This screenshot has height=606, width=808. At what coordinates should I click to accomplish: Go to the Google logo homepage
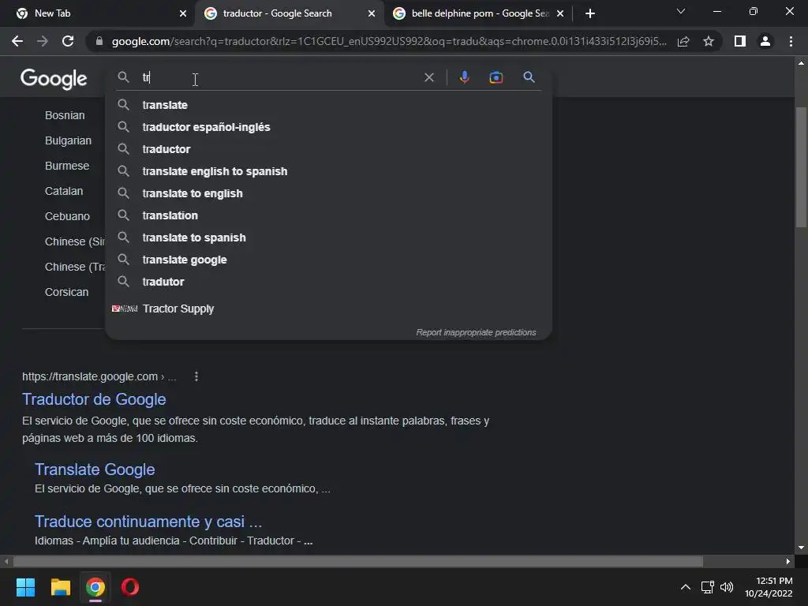point(54,79)
